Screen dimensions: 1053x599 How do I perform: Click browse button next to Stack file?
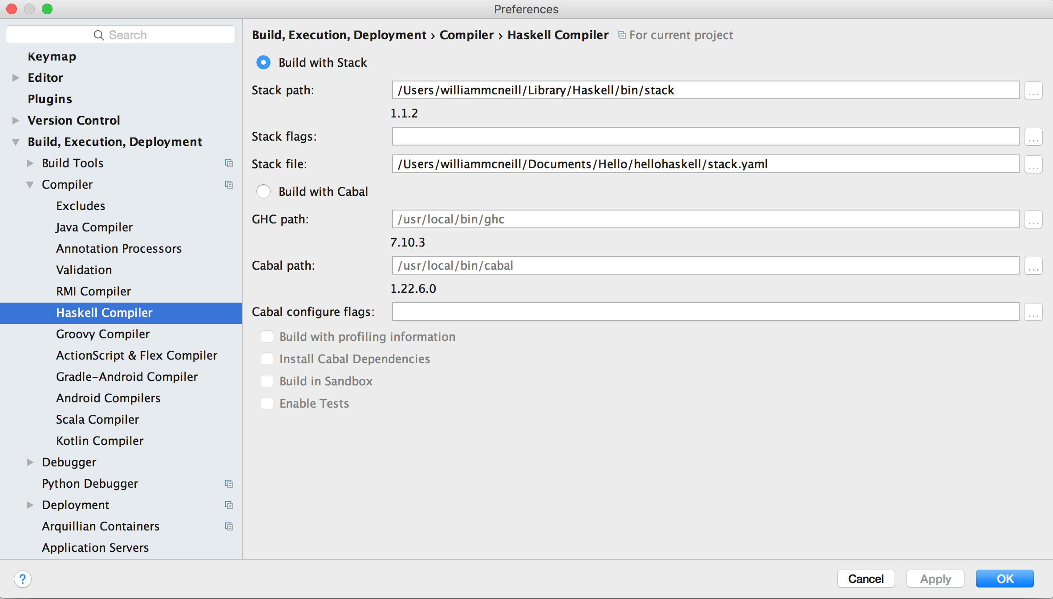pos(1033,164)
